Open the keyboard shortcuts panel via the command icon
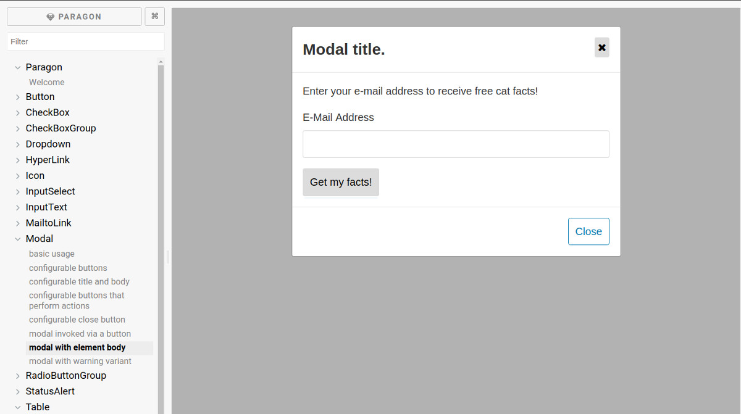The image size is (741, 414). pyautogui.click(x=154, y=17)
